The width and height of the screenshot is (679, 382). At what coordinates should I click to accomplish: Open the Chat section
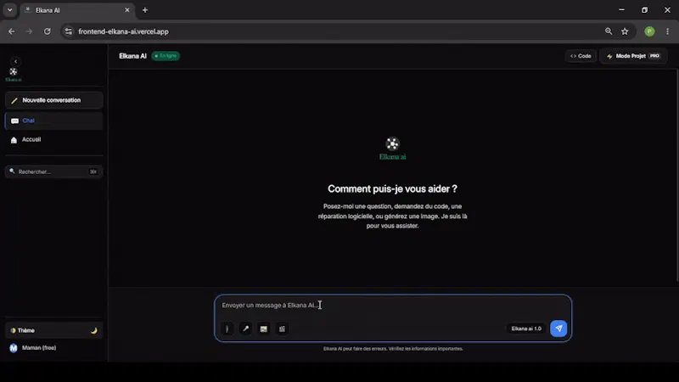(54, 121)
